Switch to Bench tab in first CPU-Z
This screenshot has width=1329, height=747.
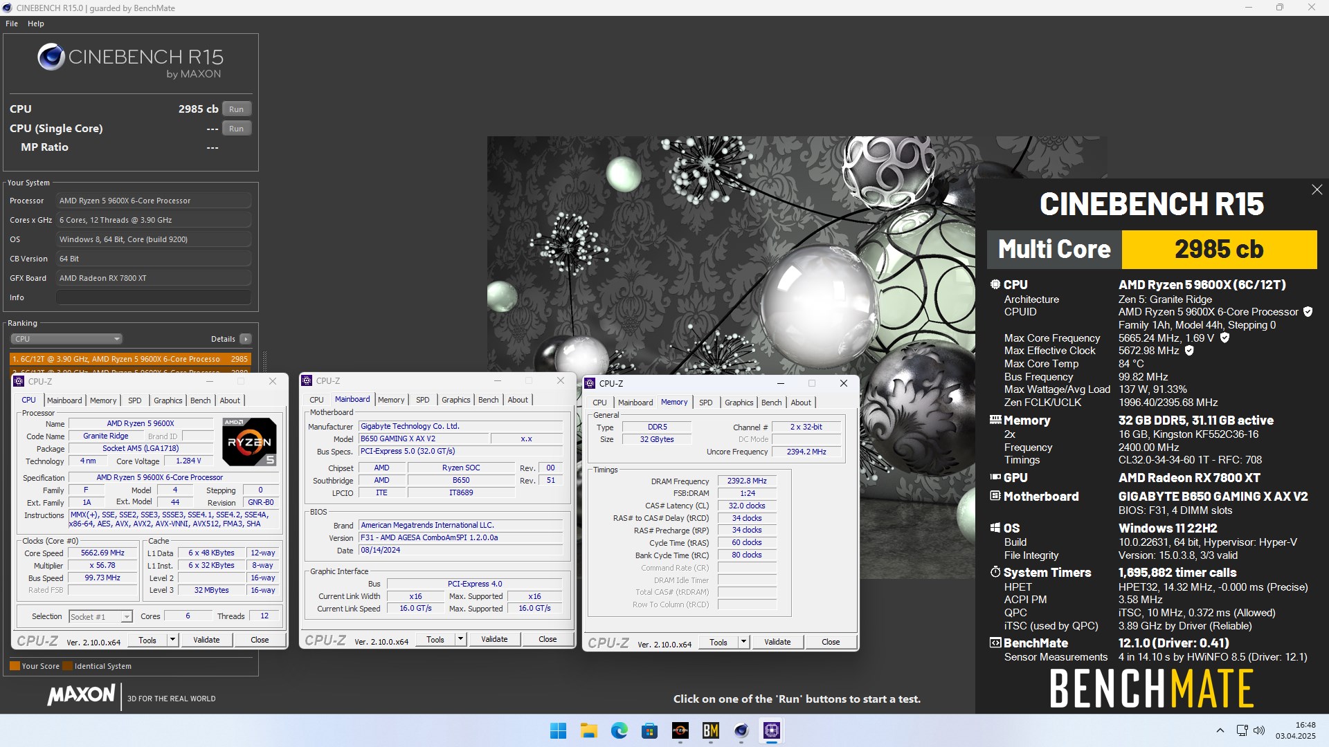point(200,400)
